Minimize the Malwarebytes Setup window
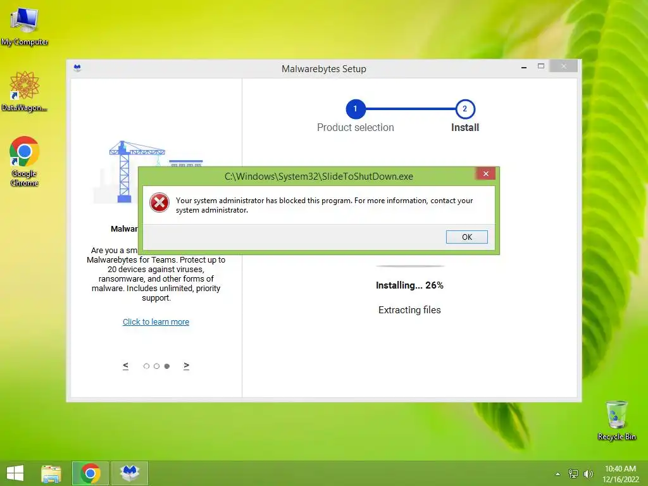The height and width of the screenshot is (486, 648). pyautogui.click(x=524, y=67)
